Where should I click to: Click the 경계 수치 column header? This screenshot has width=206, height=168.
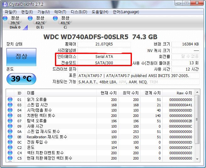coord(151,93)
